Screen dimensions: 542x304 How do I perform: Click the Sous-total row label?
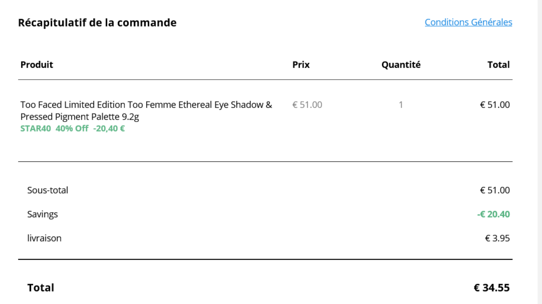point(48,190)
